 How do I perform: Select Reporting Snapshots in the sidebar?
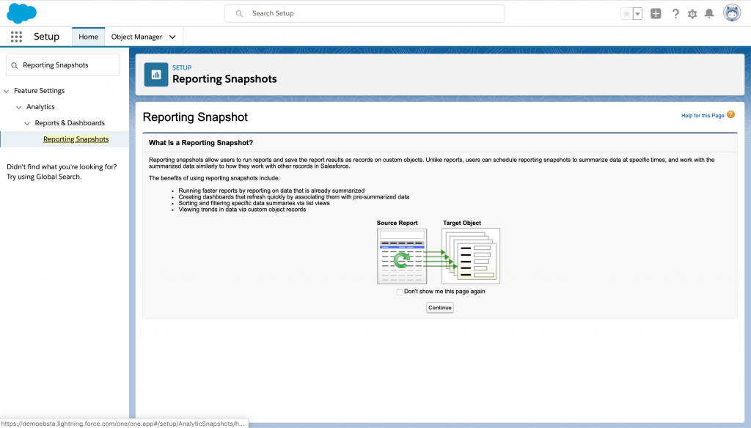pyautogui.click(x=76, y=139)
